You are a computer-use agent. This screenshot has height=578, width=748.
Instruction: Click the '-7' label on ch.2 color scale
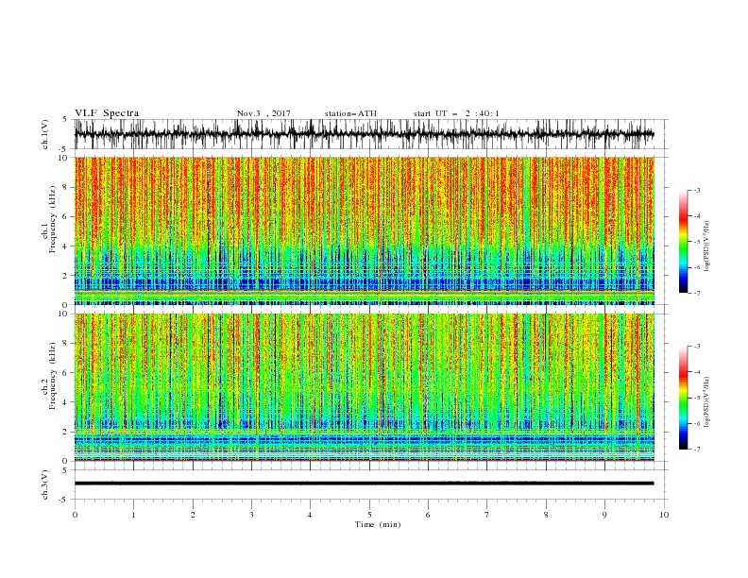697,449
